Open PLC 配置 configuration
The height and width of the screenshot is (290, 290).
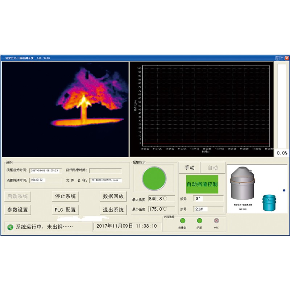click(66, 210)
